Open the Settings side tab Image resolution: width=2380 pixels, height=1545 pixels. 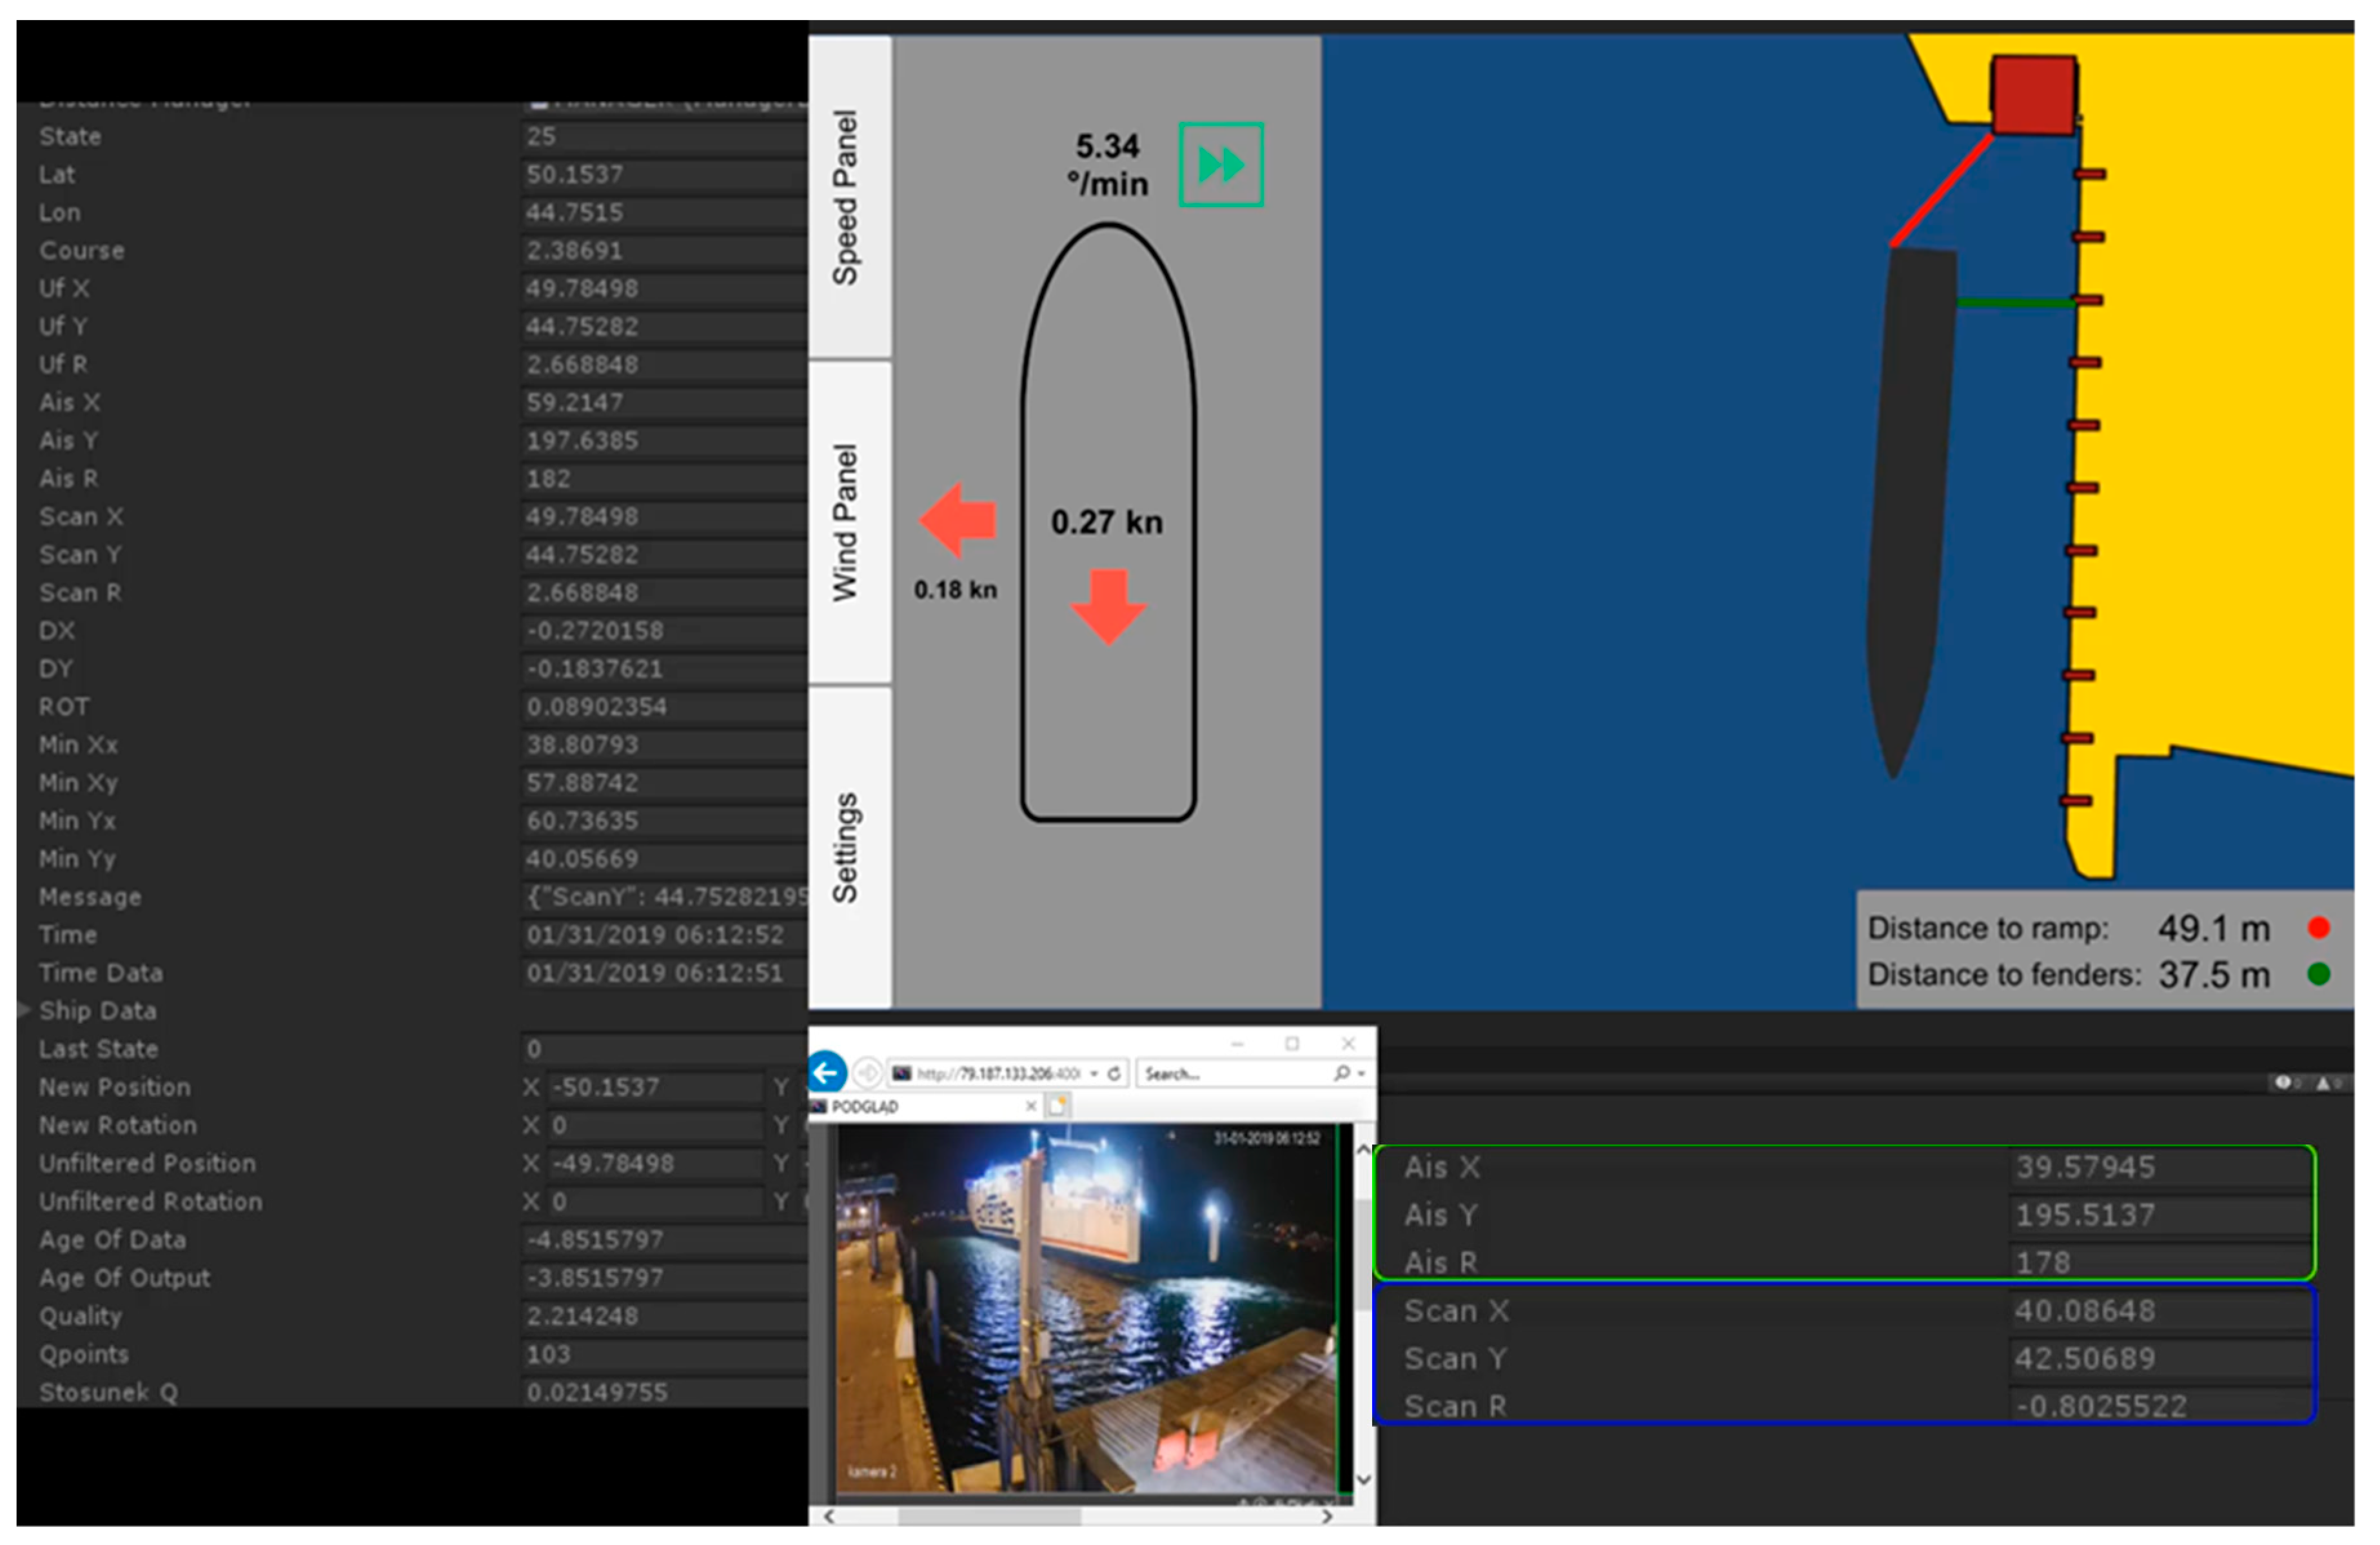(x=848, y=848)
